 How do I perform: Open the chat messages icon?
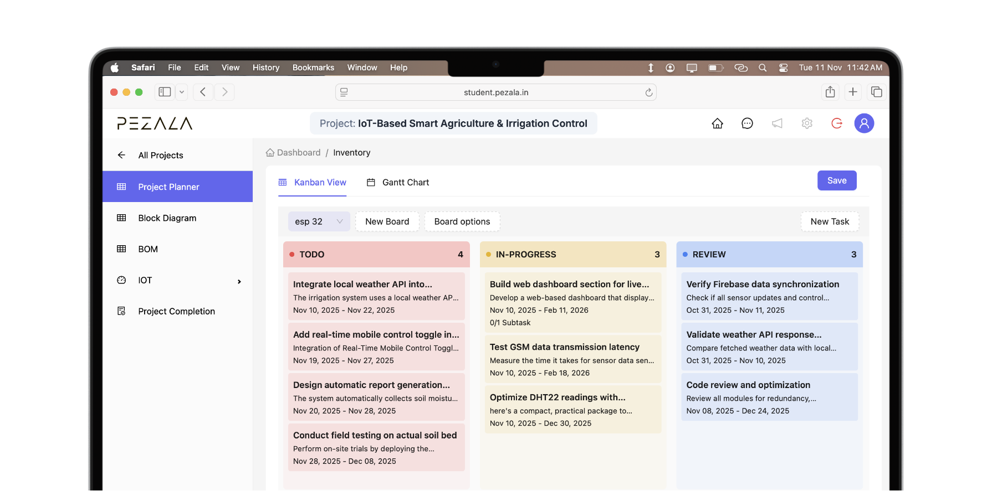[x=747, y=123]
